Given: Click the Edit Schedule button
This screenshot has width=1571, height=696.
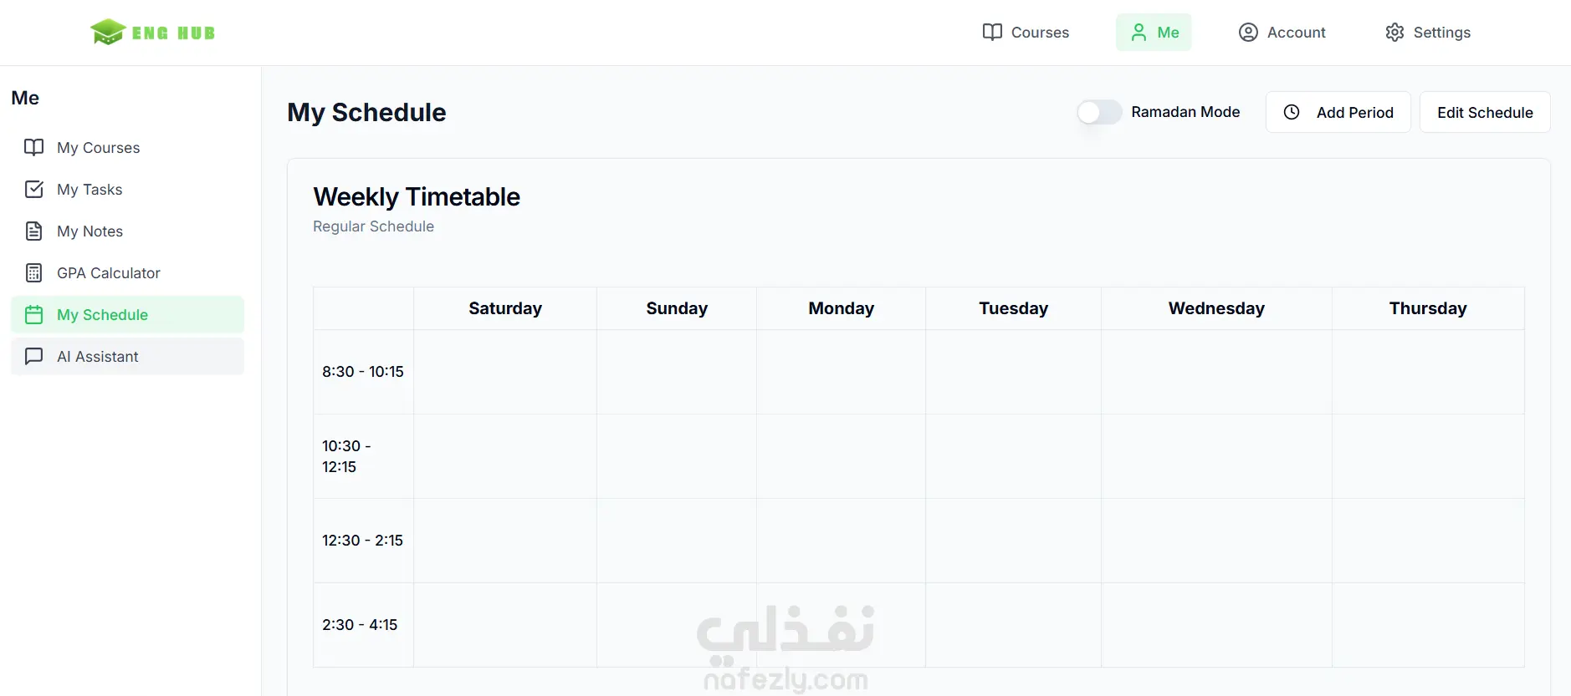Looking at the screenshot, I should [x=1485, y=112].
